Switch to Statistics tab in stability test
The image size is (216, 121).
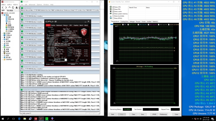[x=155, y=22]
